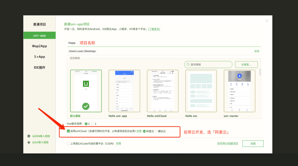
Task: Open 详情 link next to GitCode
Action: coord(118,144)
